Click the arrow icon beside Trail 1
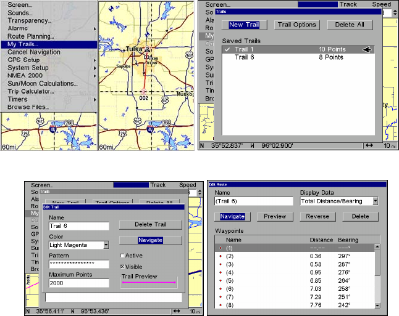Viewport: 399px width, 316px height. pyautogui.click(x=367, y=49)
